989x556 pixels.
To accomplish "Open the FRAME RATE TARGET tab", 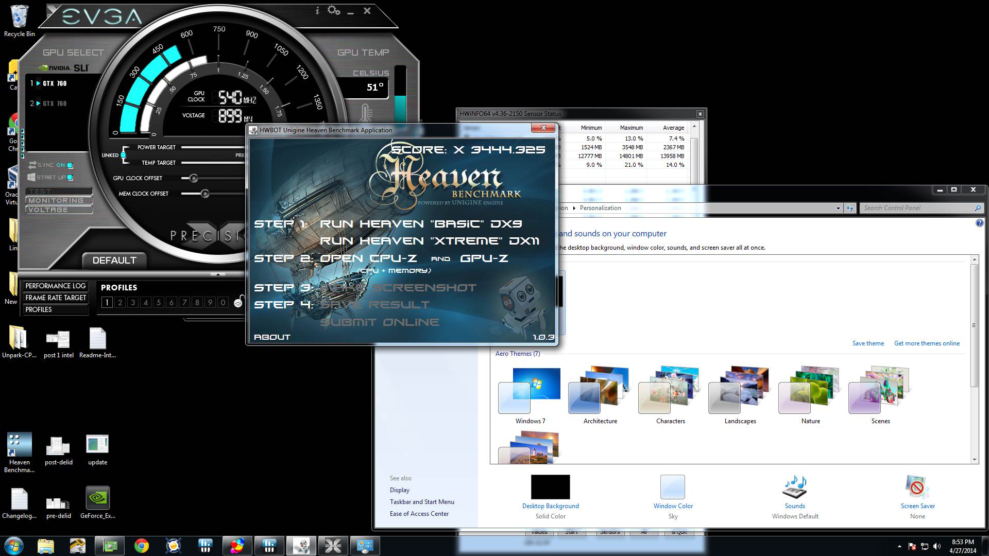I will [x=55, y=298].
